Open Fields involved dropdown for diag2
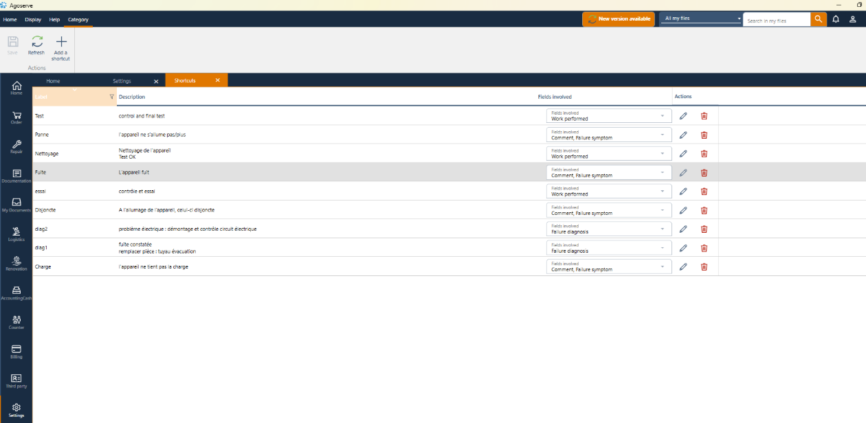Image resolution: width=866 pixels, height=423 pixels. coord(609,229)
